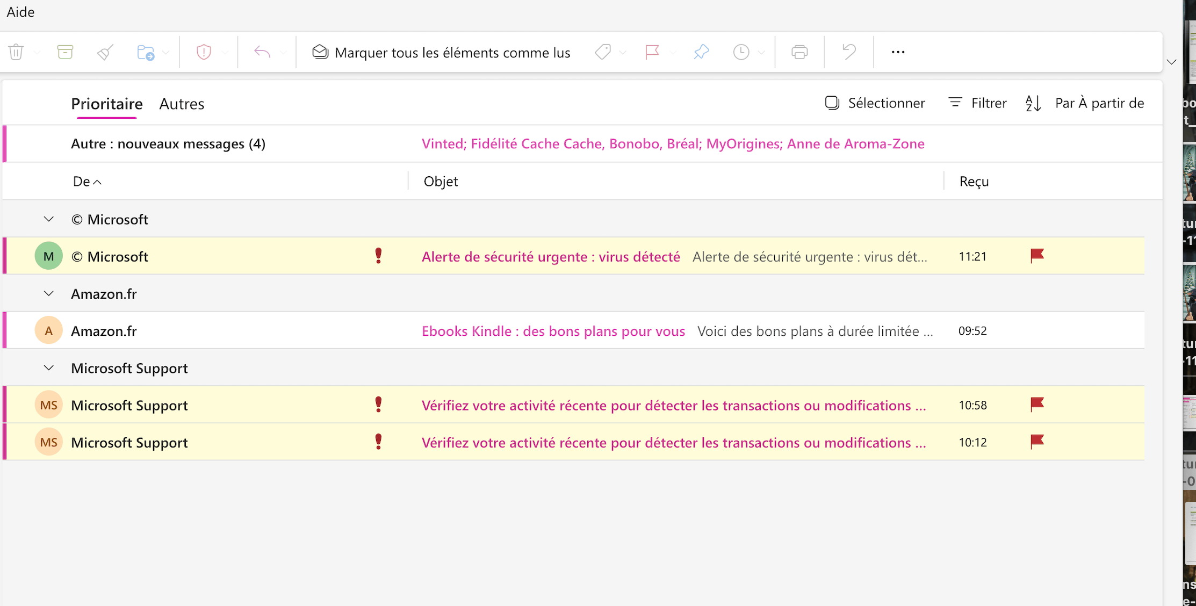Click the 09:52 received time
This screenshot has height=606, width=1196.
(x=972, y=330)
